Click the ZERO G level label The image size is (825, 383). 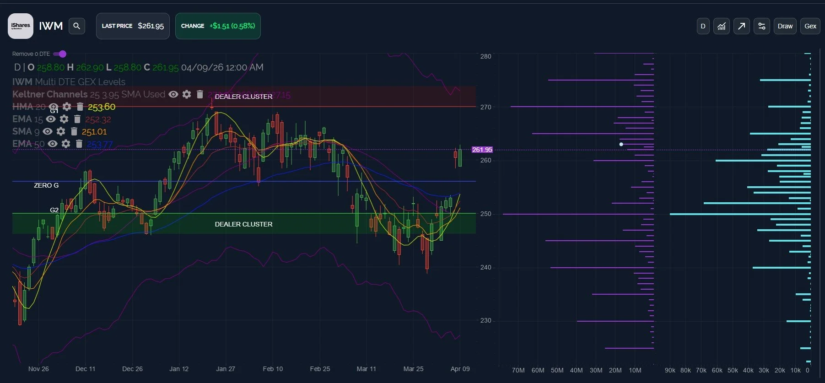[x=46, y=185]
